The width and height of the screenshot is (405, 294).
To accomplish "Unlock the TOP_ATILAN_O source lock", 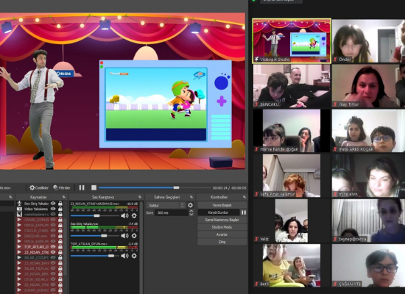I will tap(60, 247).
